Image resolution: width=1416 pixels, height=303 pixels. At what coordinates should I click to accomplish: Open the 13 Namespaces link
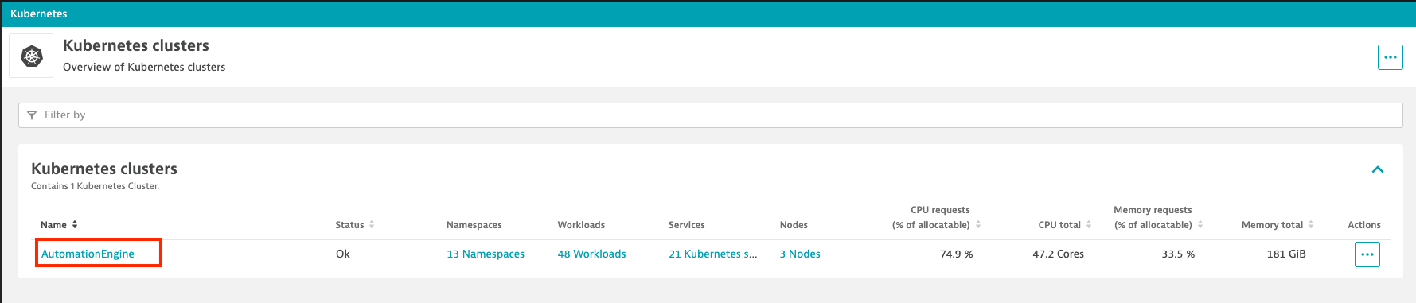tap(486, 254)
